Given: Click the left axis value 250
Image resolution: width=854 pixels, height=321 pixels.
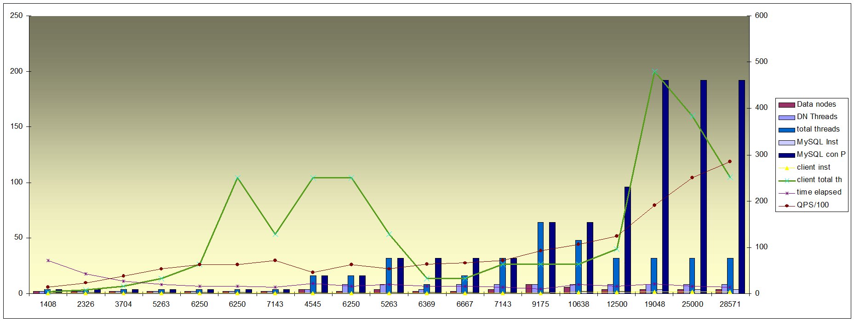Looking at the screenshot, I should (16, 16).
